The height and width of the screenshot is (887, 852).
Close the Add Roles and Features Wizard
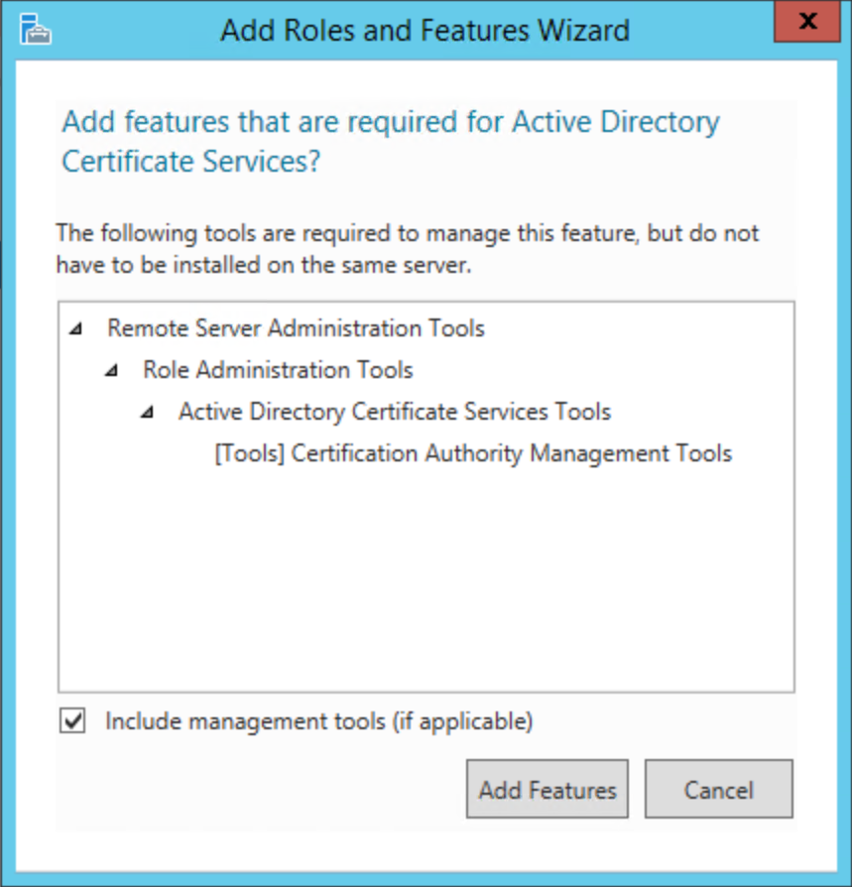[809, 21]
